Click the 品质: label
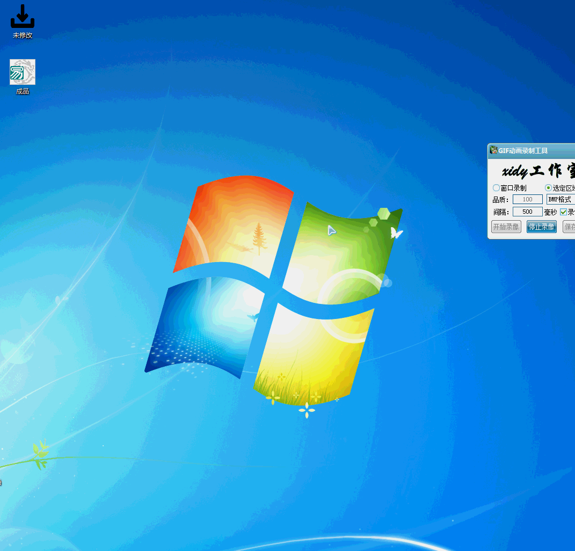 tap(500, 200)
